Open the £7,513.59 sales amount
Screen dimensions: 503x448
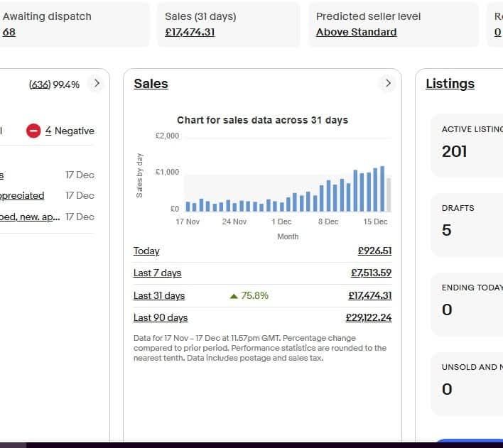pyautogui.click(x=371, y=273)
